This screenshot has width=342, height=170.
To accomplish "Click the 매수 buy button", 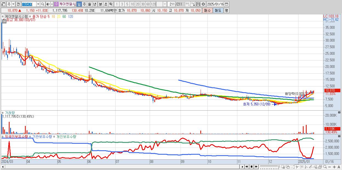I will point(207,10).
